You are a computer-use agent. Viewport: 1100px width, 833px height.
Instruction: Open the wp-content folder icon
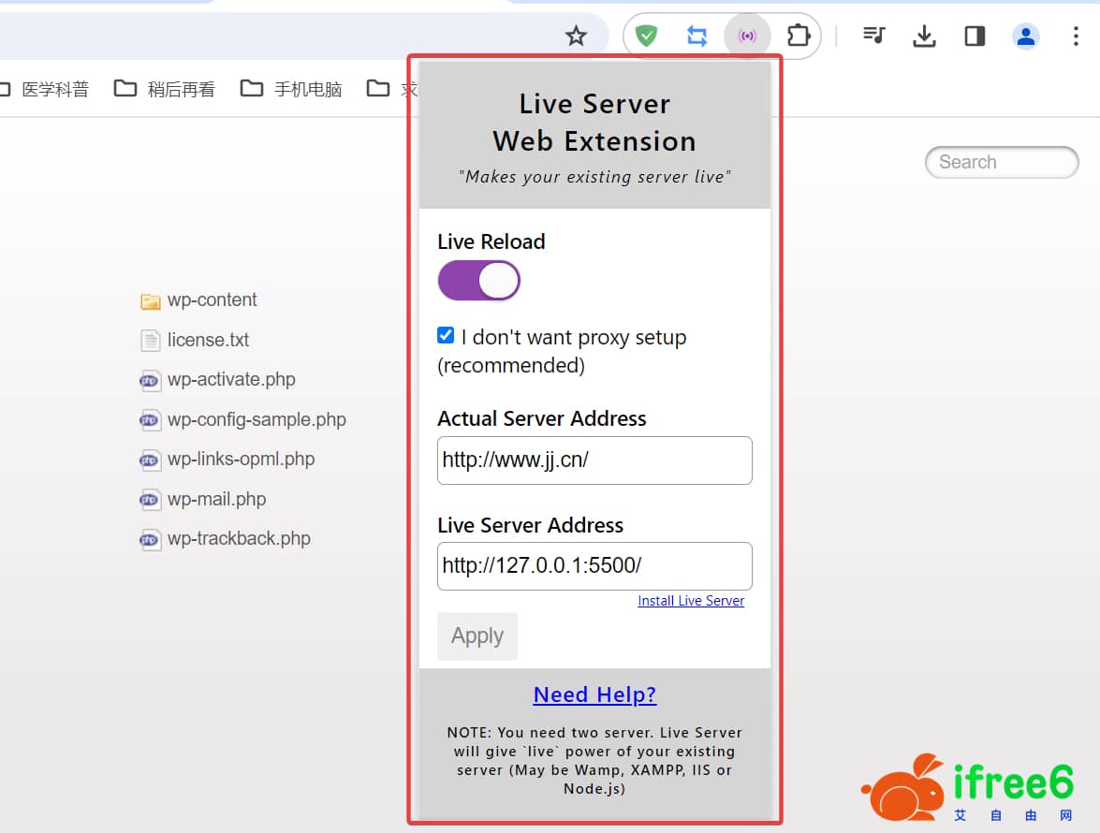[x=151, y=300]
